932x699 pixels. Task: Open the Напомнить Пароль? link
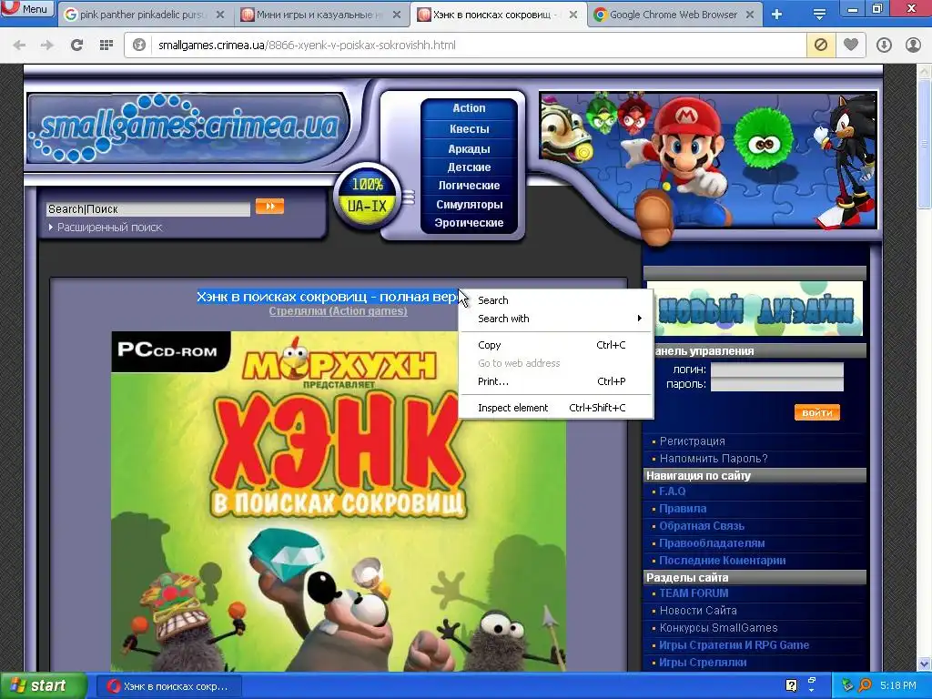coord(714,459)
